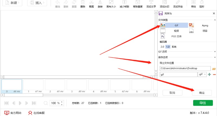
Task: Click the zoom magnifier icon
Action: coord(46,103)
